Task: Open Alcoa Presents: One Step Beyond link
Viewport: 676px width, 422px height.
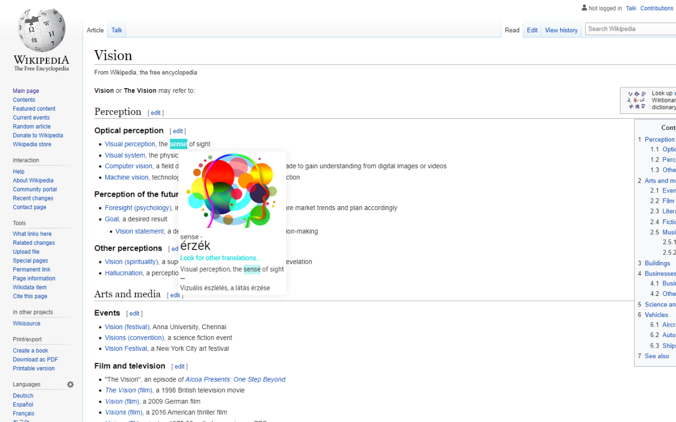Action: click(235, 379)
